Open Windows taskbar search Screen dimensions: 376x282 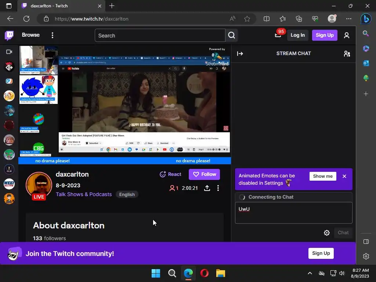tap(172, 273)
